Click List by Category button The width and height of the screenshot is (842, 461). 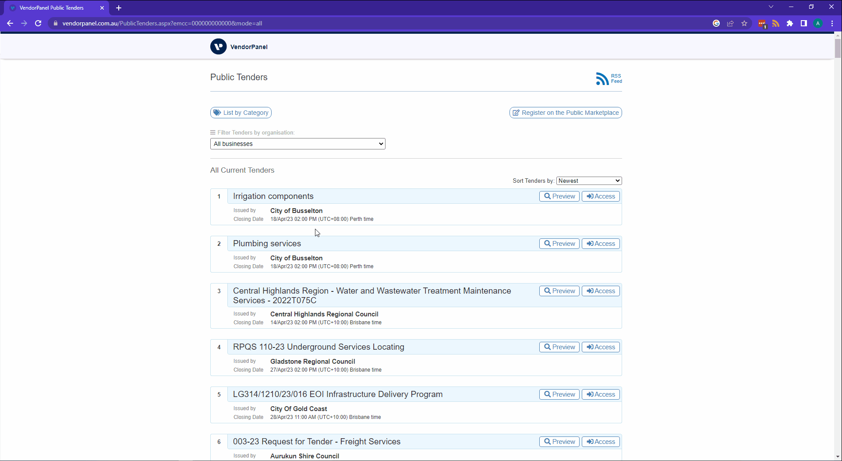point(241,113)
